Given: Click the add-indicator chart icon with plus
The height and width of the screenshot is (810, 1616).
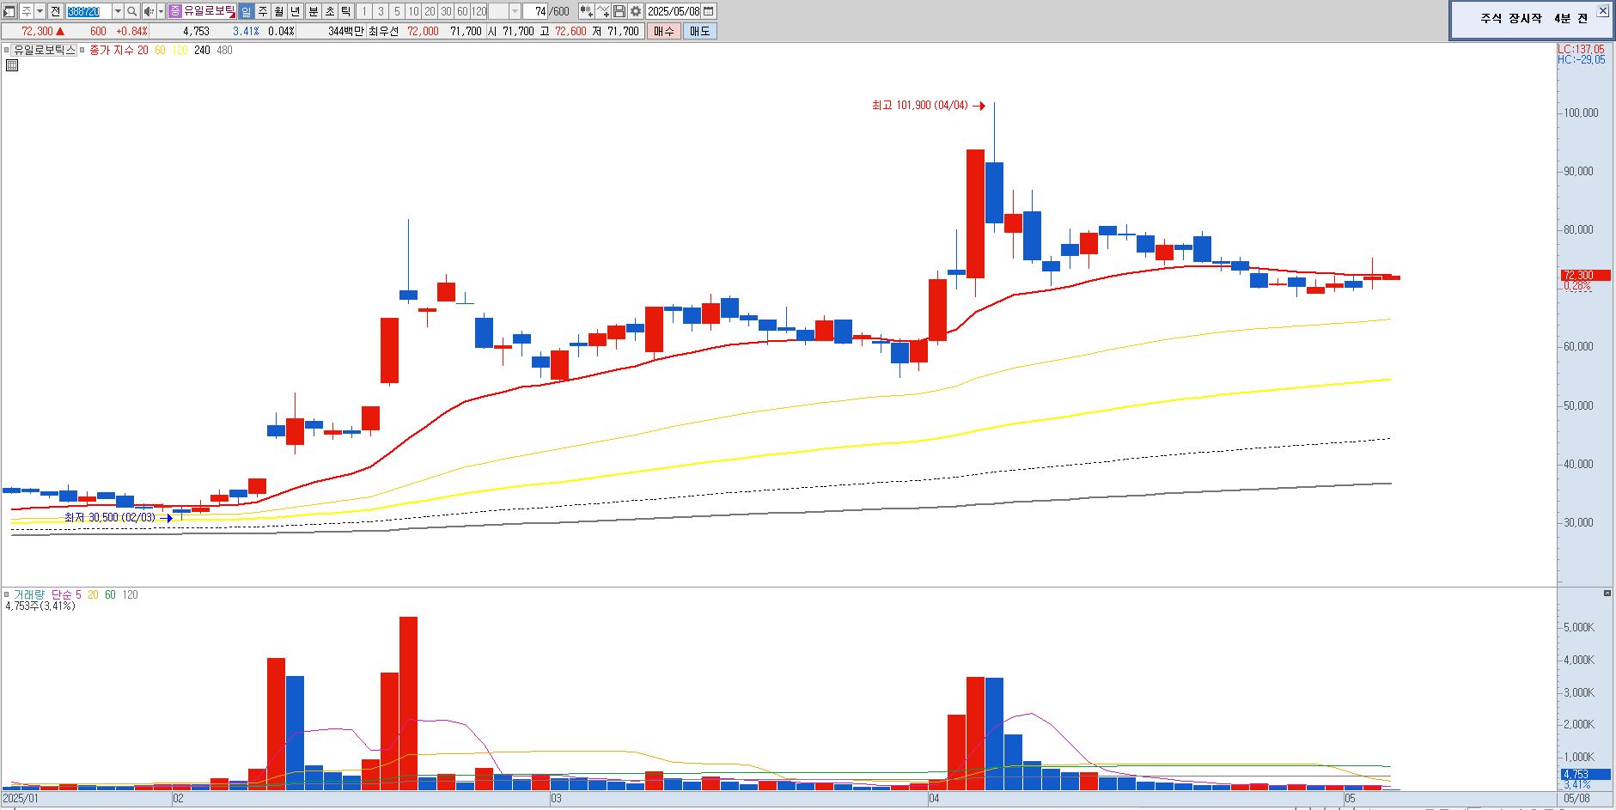Looking at the screenshot, I should (x=586, y=11).
